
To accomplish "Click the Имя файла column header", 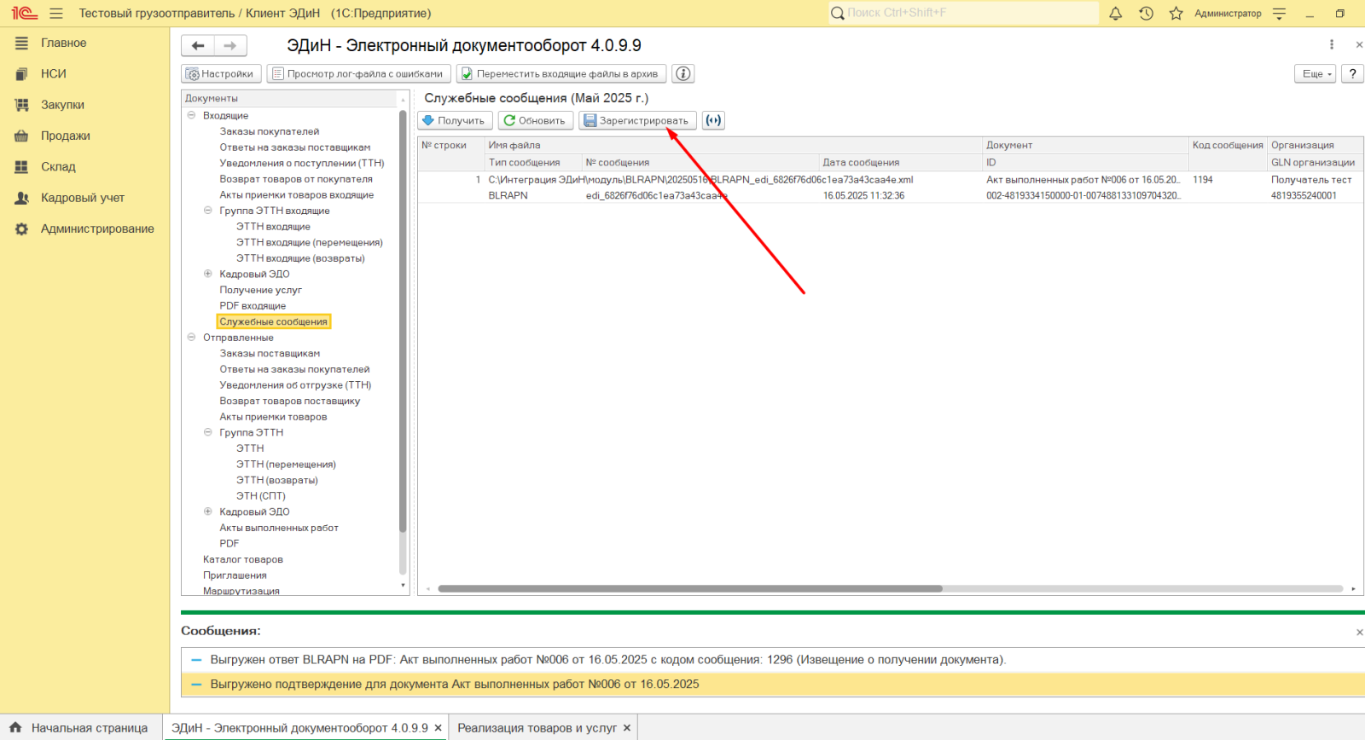I will (x=734, y=145).
